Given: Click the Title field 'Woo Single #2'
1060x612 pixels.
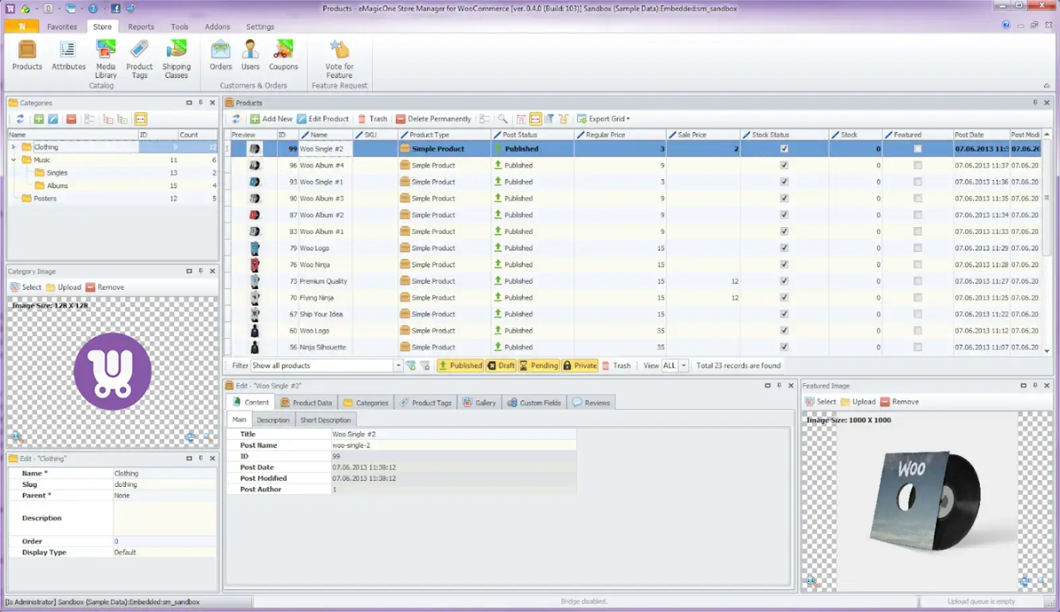Looking at the screenshot, I should tap(453, 434).
